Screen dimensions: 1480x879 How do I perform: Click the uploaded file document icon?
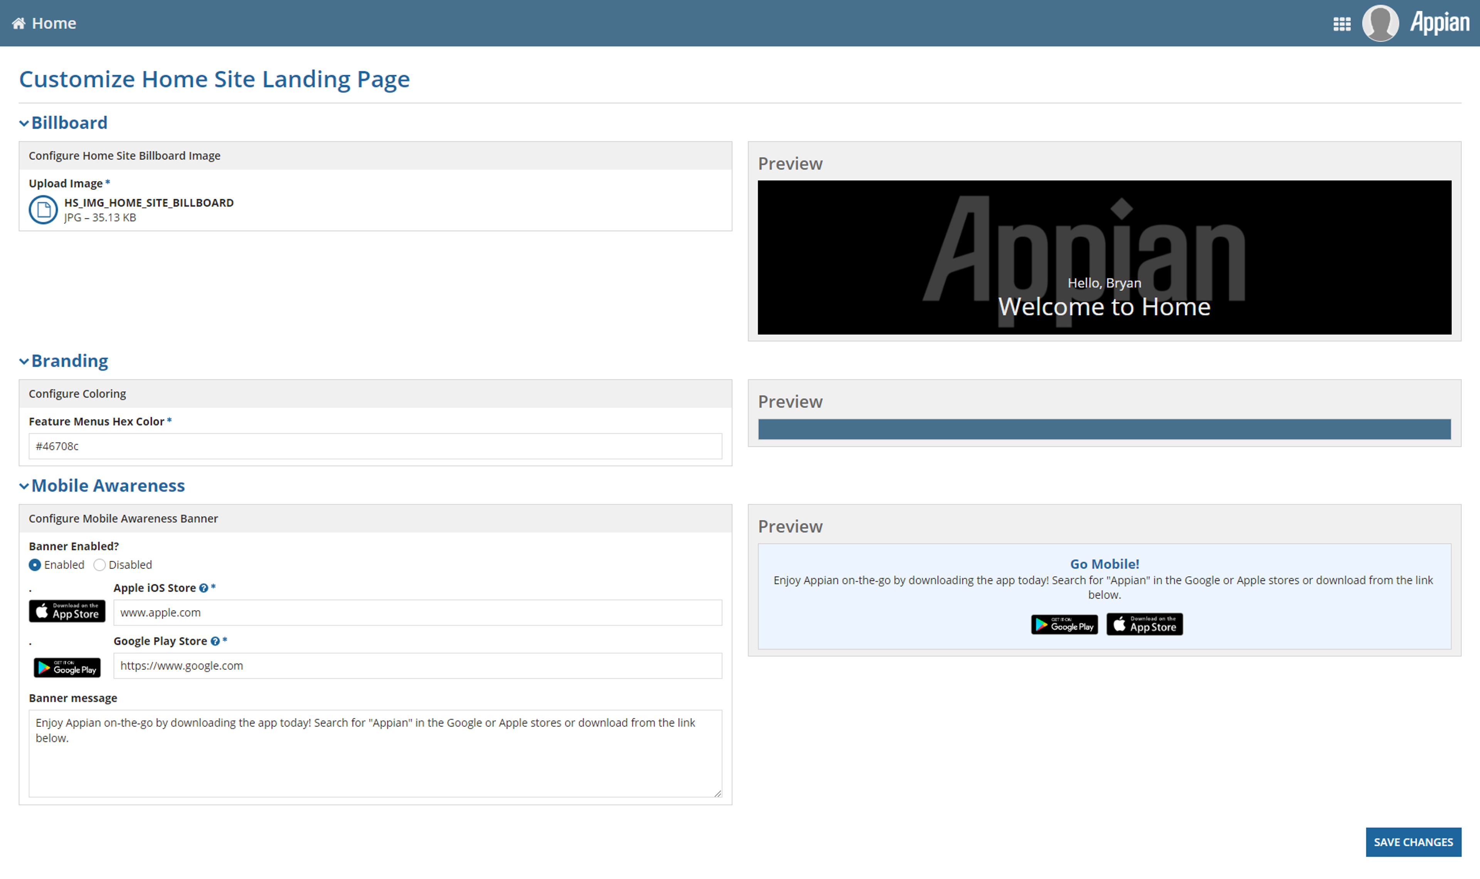43,210
